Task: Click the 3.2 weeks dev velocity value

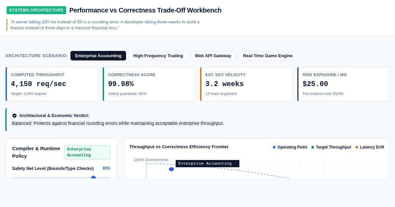Action: pyautogui.click(x=224, y=84)
